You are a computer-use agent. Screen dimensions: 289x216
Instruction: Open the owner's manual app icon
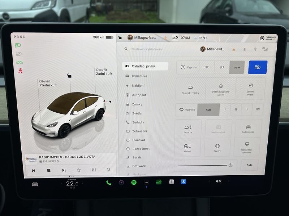point(171,182)
